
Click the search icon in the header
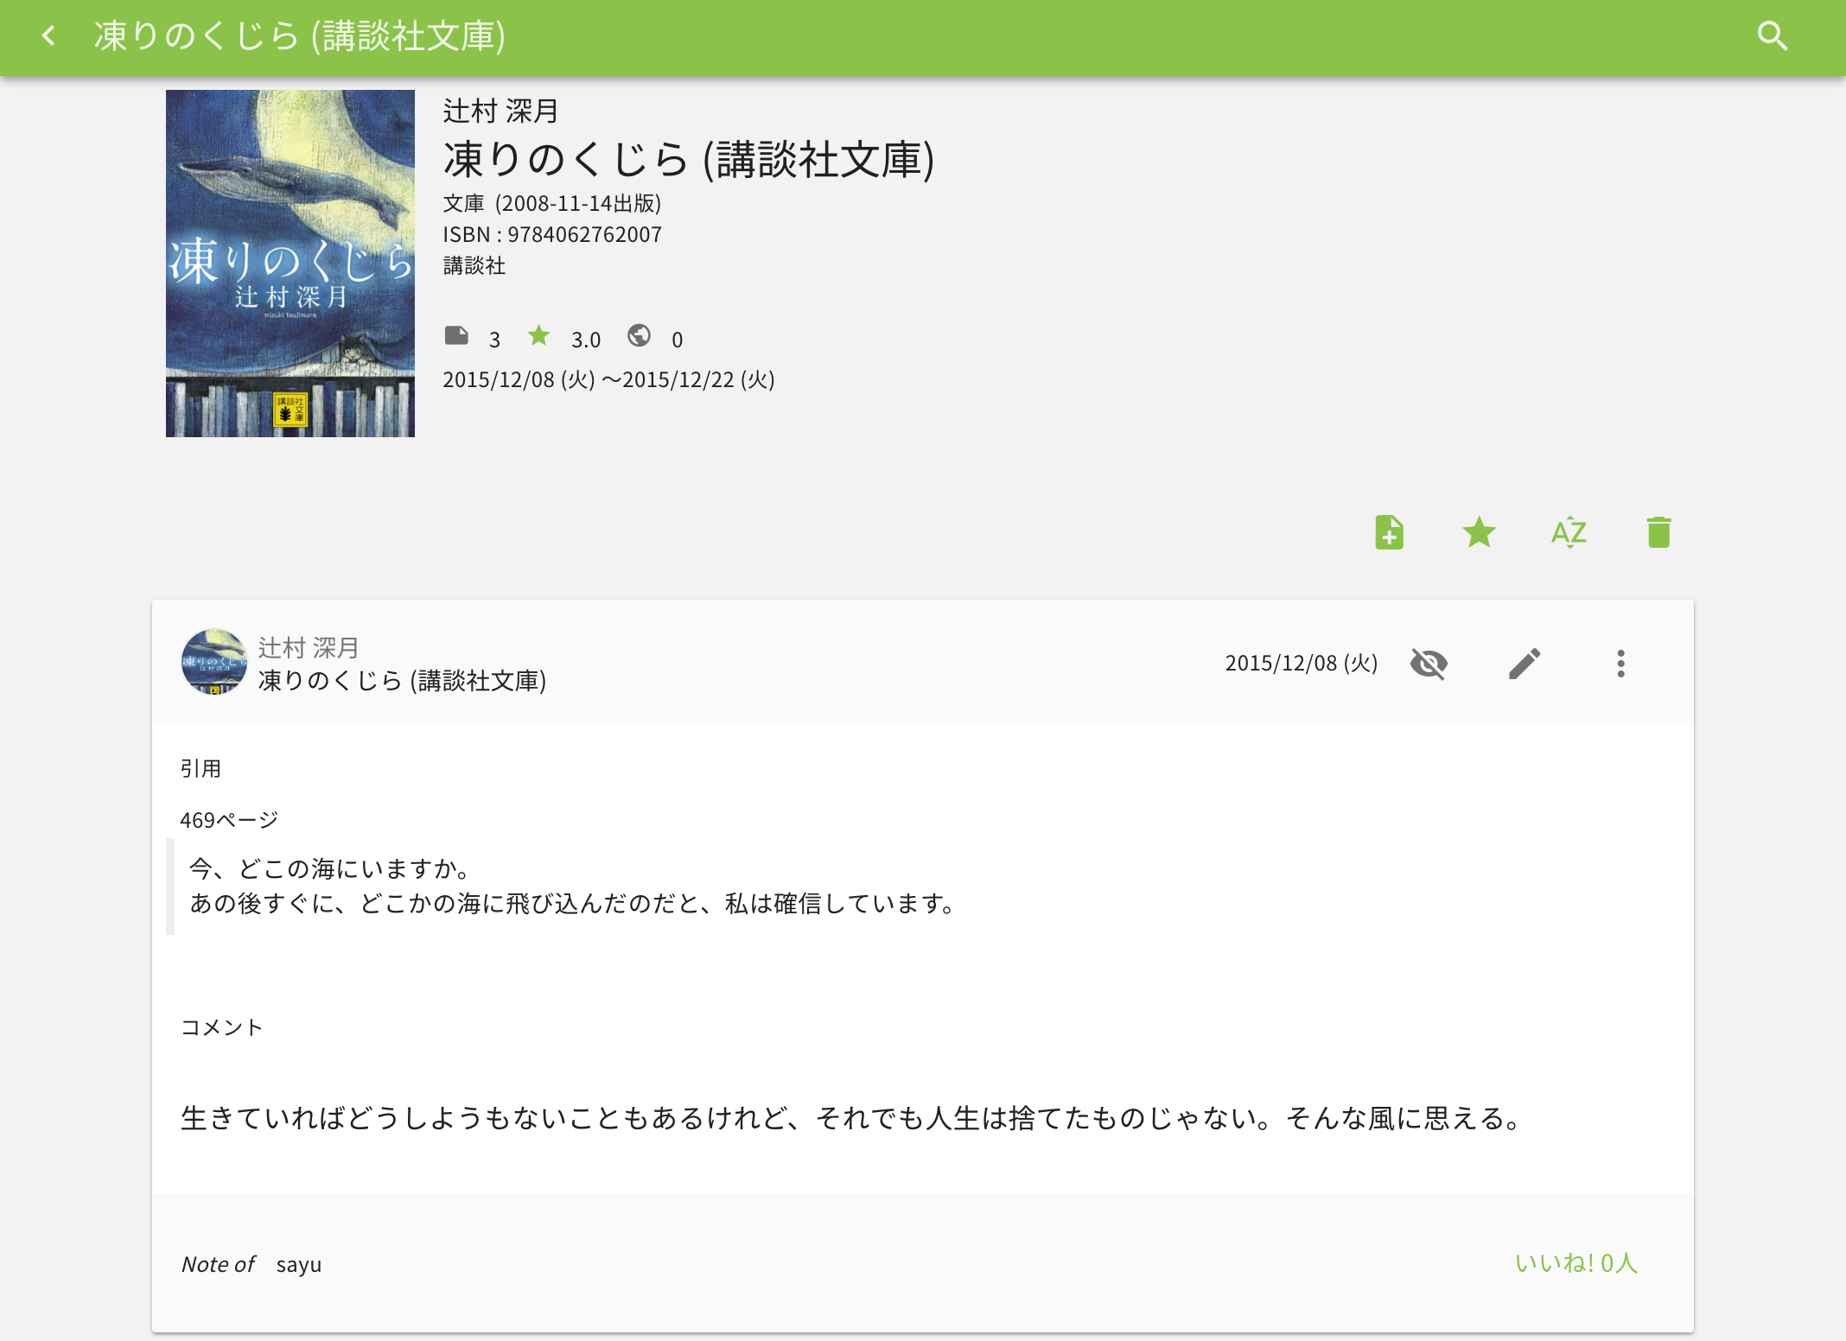point(1774,36)
